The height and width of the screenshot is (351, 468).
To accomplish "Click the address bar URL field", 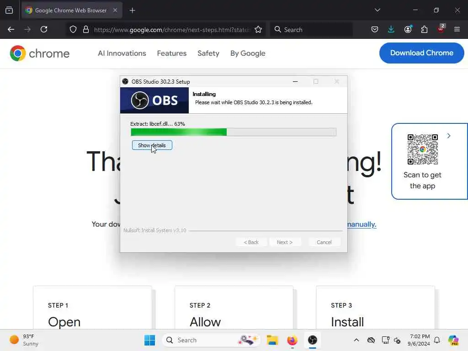I will tap(172, 30).
